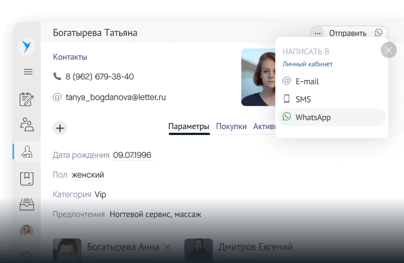
Task: Click the client's profile photo
Action: coord(259,77)
